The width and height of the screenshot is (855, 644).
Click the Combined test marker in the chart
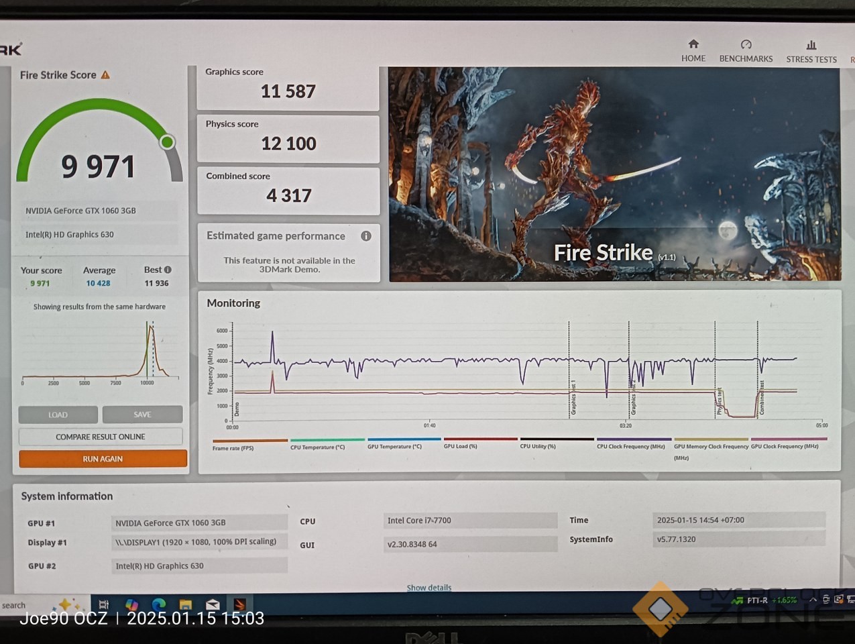pos(762,397)
